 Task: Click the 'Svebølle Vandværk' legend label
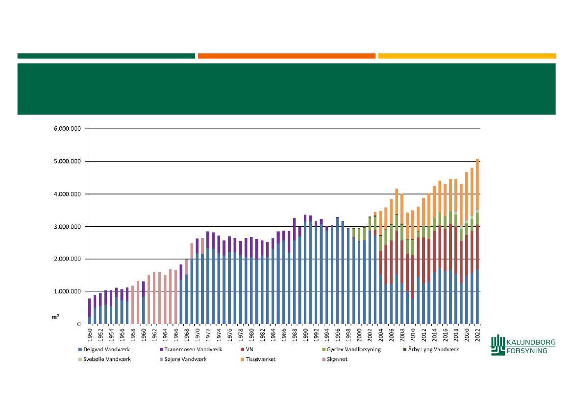107,359
